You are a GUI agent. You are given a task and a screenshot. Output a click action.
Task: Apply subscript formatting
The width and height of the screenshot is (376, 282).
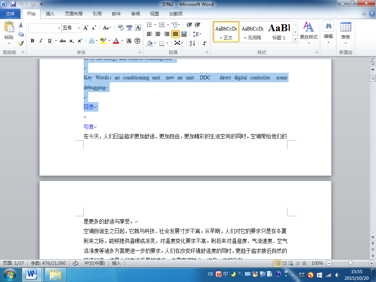click(72, 41)
